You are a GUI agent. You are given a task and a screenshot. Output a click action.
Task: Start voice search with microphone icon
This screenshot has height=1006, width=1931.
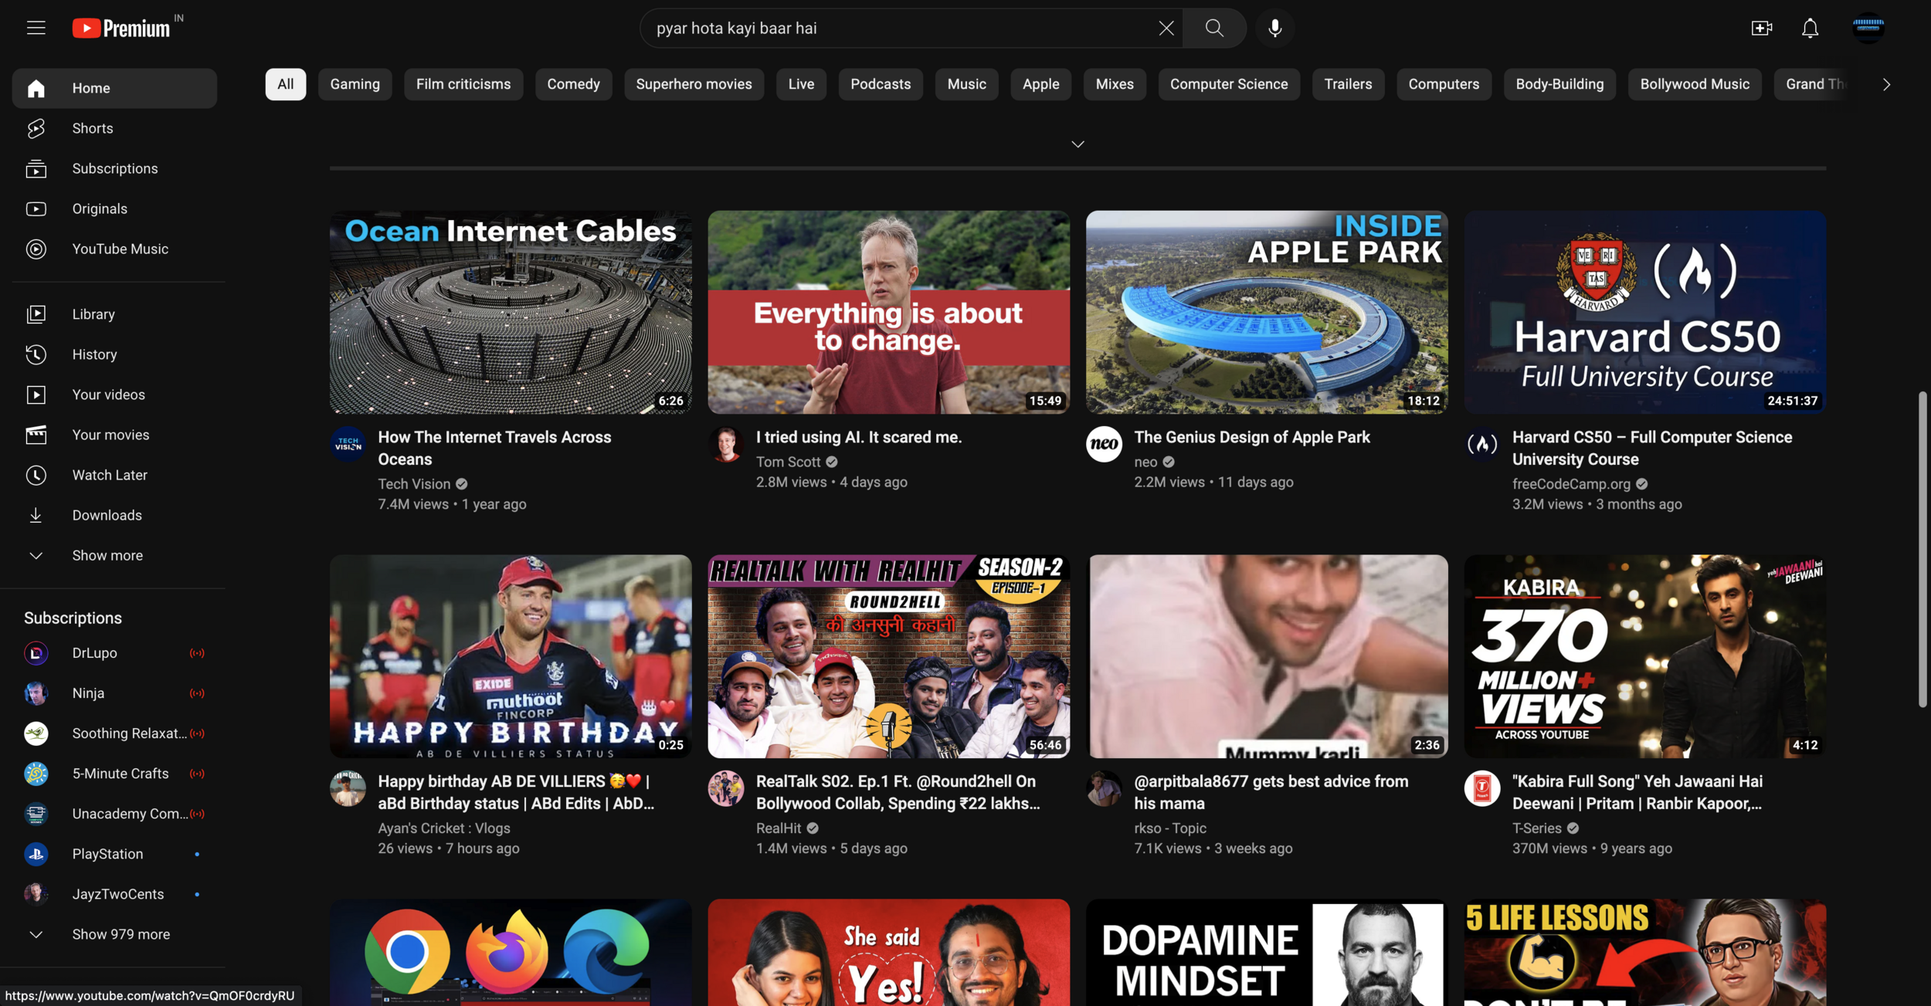point(1274,29)
